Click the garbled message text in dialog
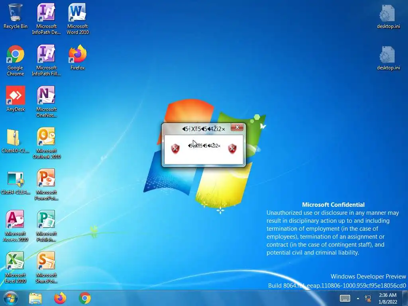The width and height of the screenshot is (408, 306). [x=204, y=146]
